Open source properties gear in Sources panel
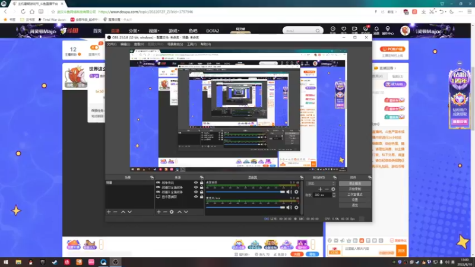The image size is (475, 267). pos(172,212)
